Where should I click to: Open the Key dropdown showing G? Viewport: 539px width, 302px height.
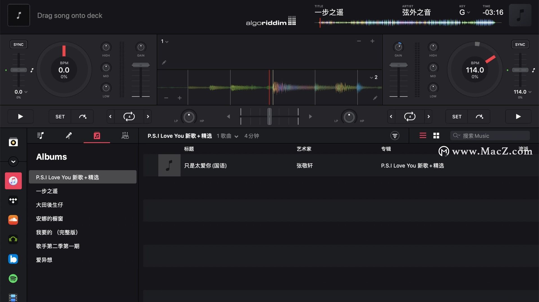[x=465, y=12]
